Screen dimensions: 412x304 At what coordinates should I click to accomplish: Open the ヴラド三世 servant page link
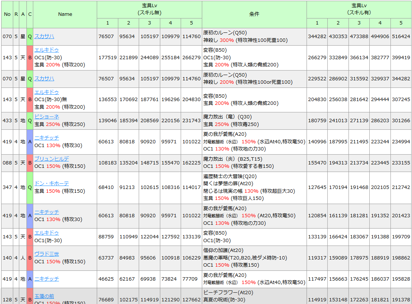pos(46,254)
